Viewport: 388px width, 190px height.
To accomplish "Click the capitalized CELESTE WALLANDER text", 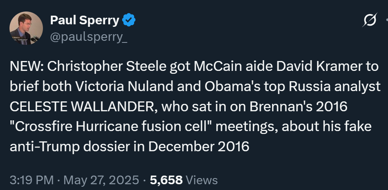I will 83,106.
